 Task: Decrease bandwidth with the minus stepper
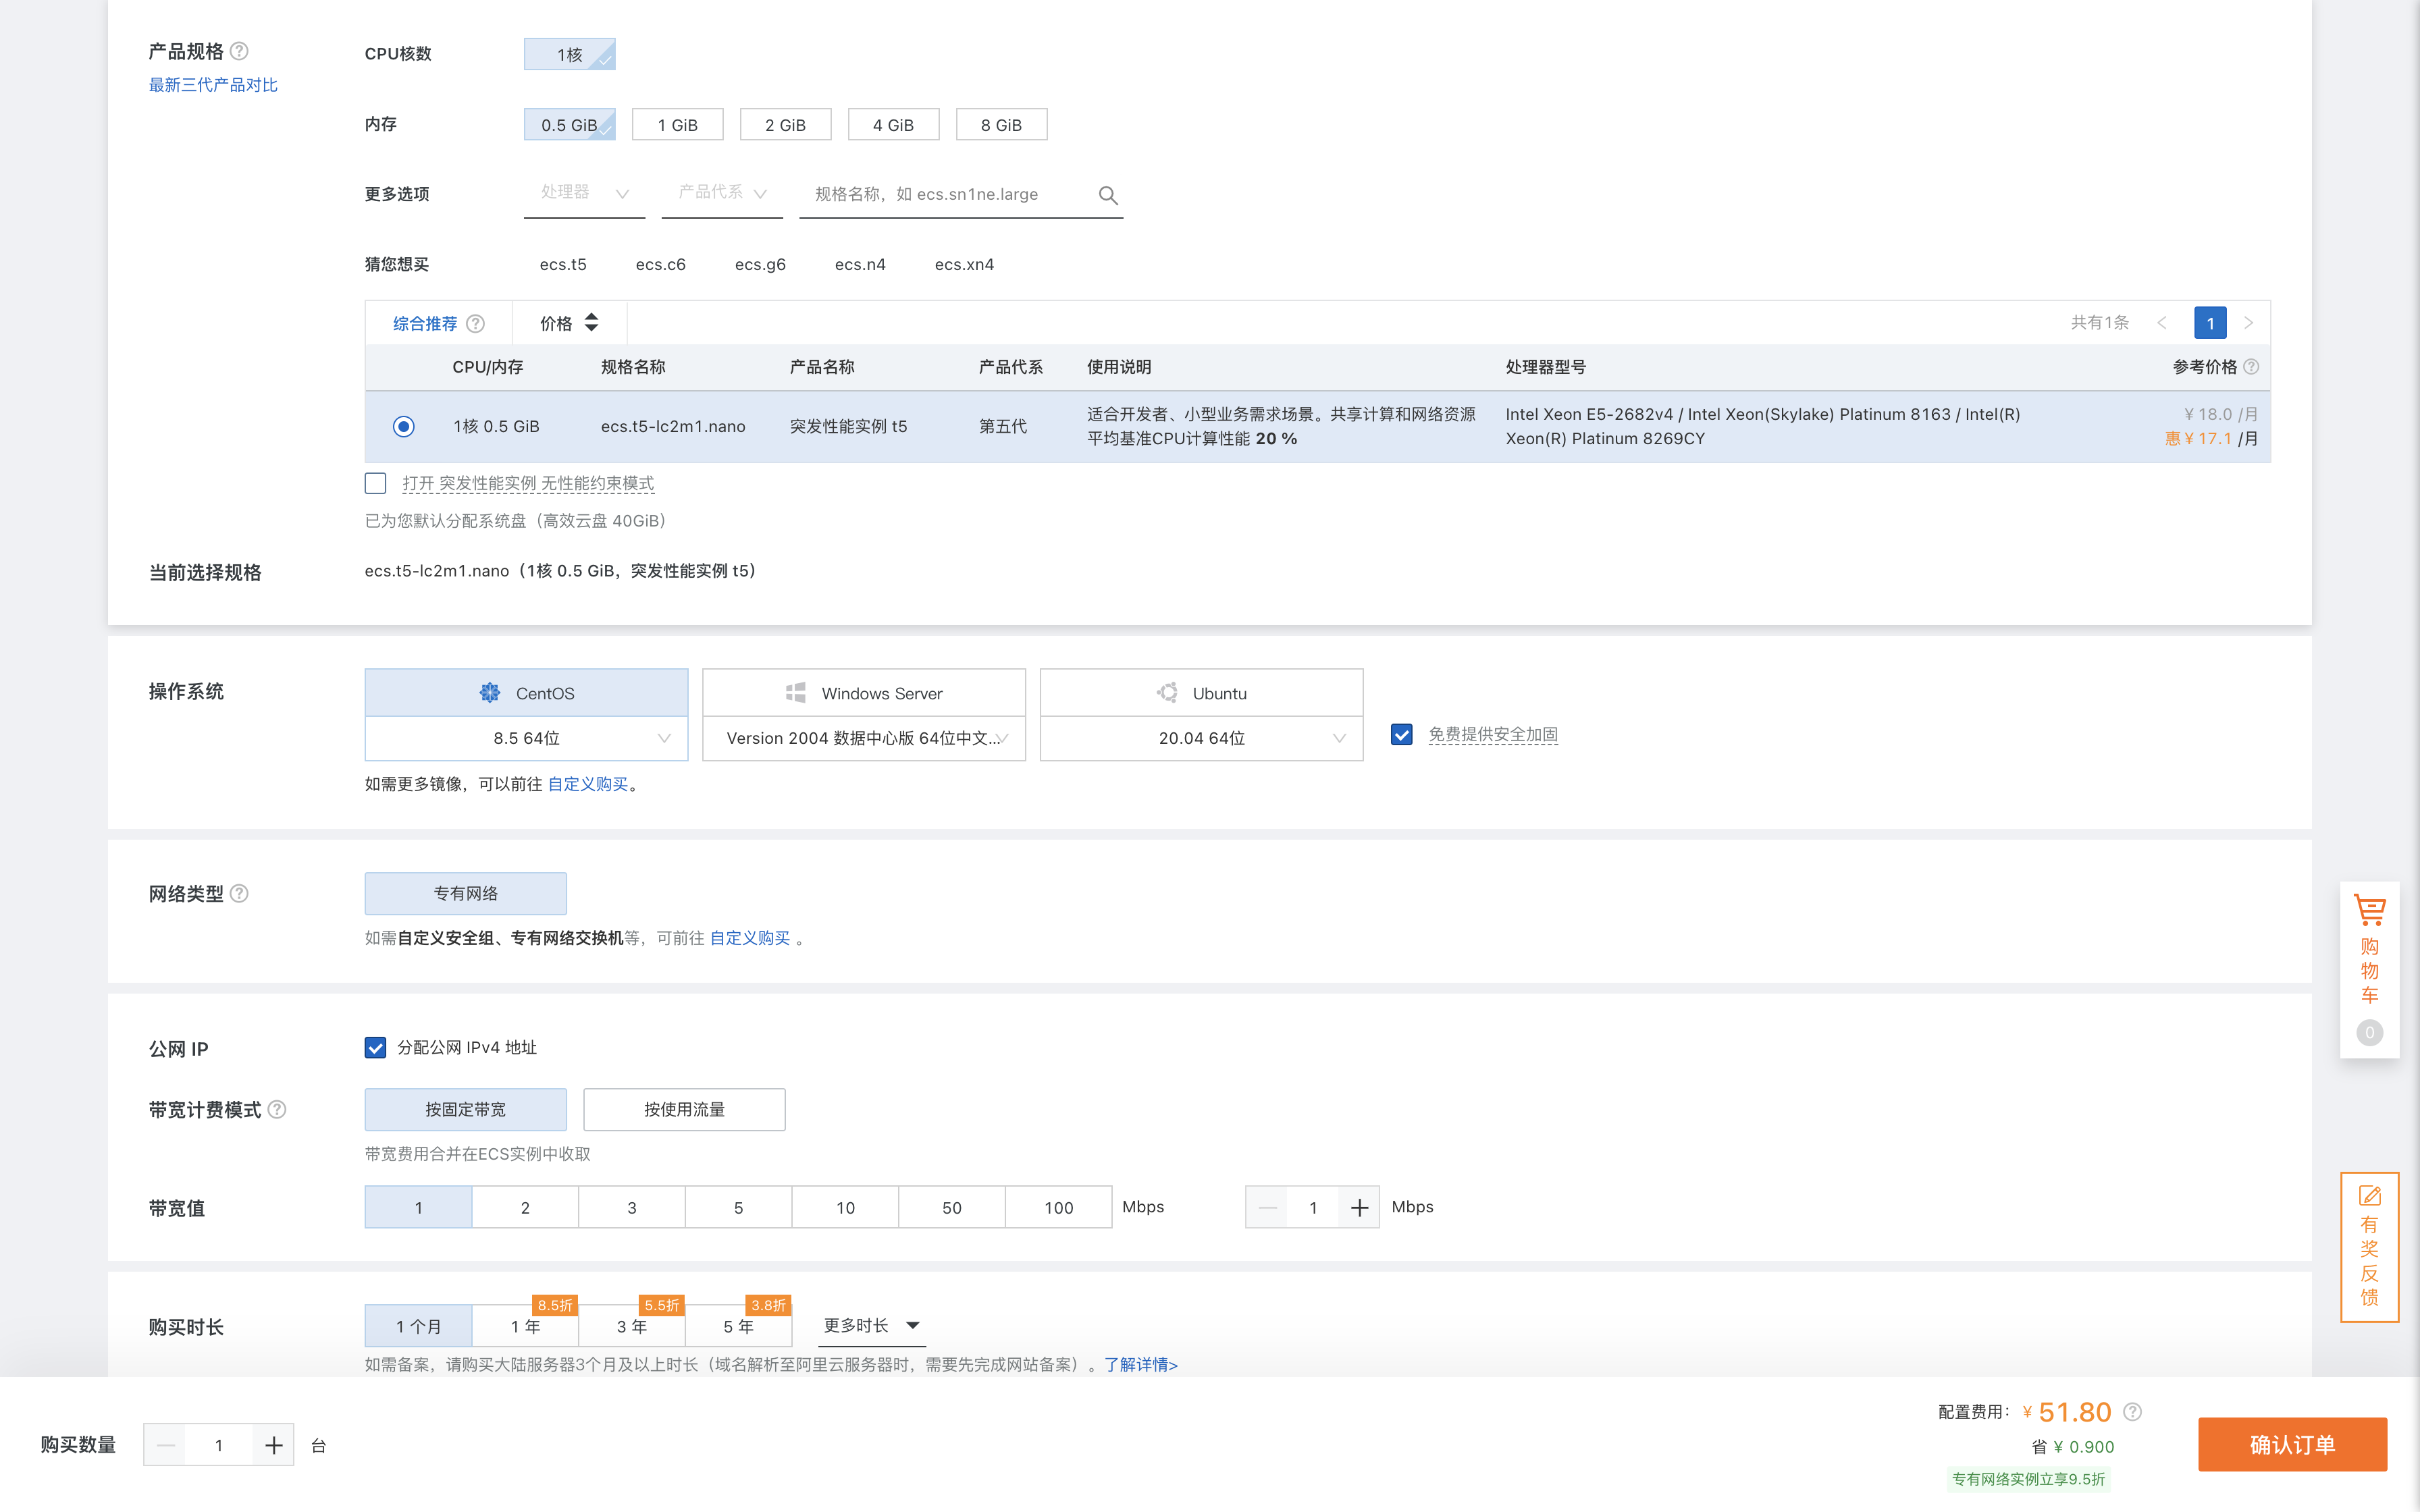1267,1207
